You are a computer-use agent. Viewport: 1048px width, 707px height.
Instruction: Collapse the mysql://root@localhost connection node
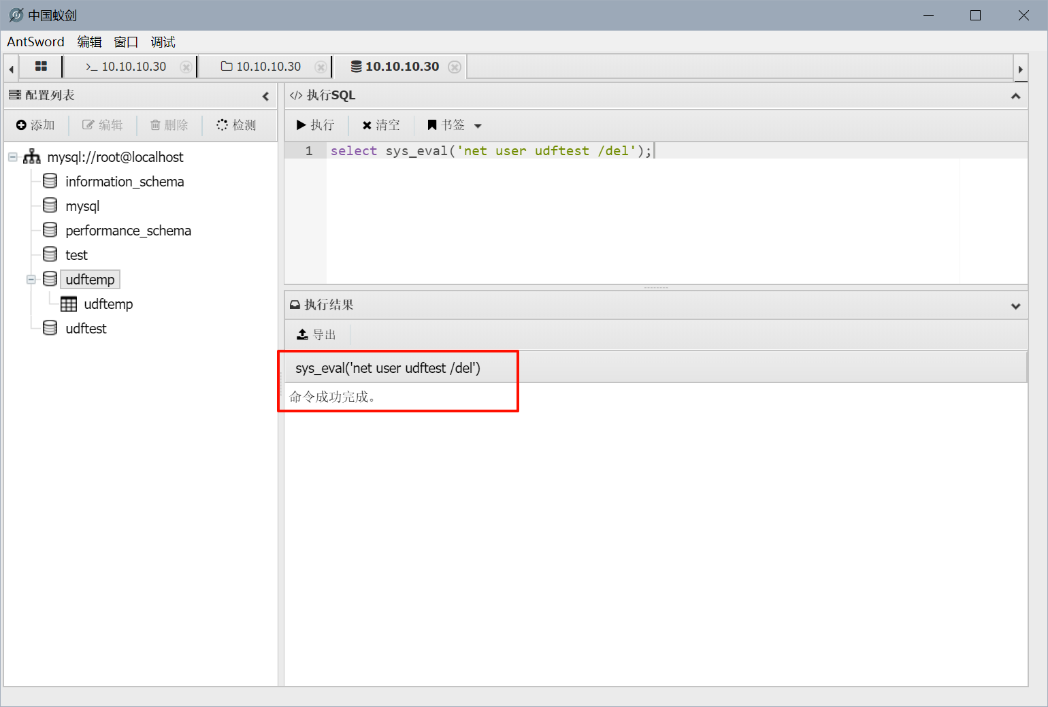pyautogui.click(x=13, y=157)
